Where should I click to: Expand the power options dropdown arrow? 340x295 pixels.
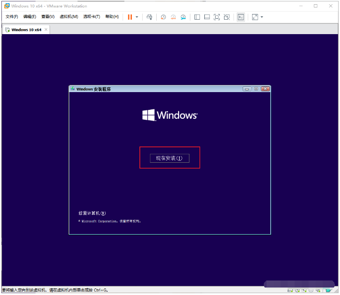coord(137,17)
